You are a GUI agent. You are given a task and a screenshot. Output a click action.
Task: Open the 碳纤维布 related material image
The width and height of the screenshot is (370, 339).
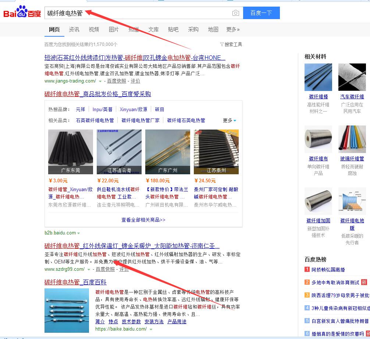318,139
